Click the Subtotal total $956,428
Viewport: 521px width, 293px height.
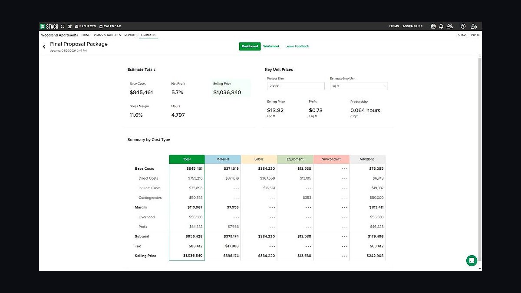click(x=195, y=237)
